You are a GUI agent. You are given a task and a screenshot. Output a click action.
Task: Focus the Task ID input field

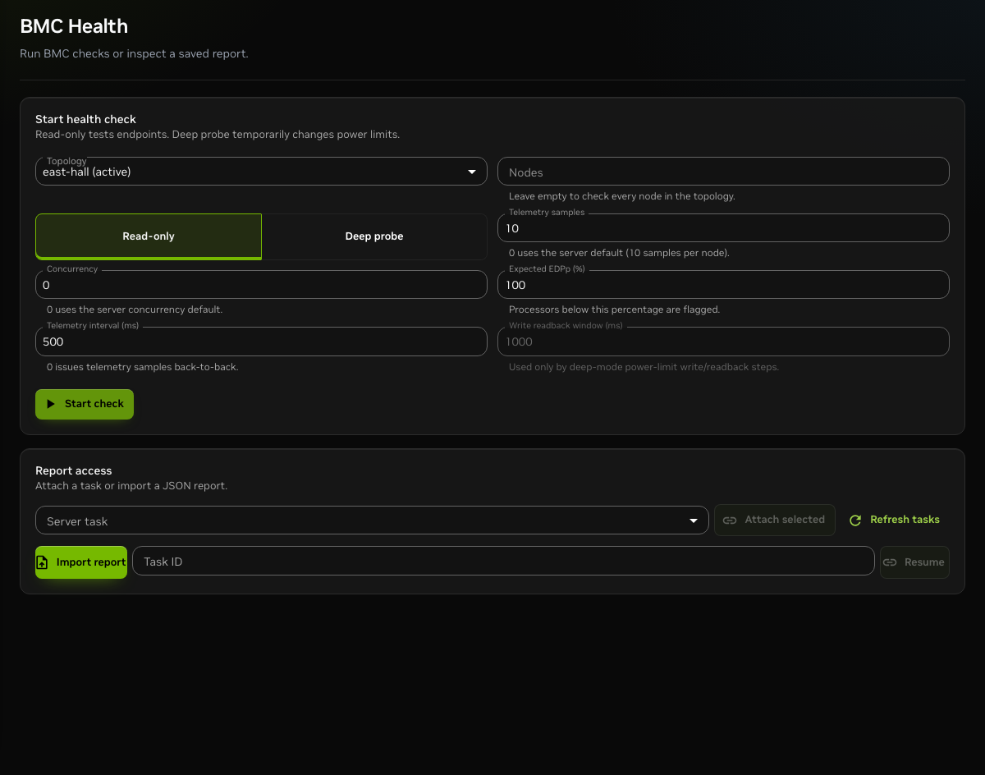[503, 562]
